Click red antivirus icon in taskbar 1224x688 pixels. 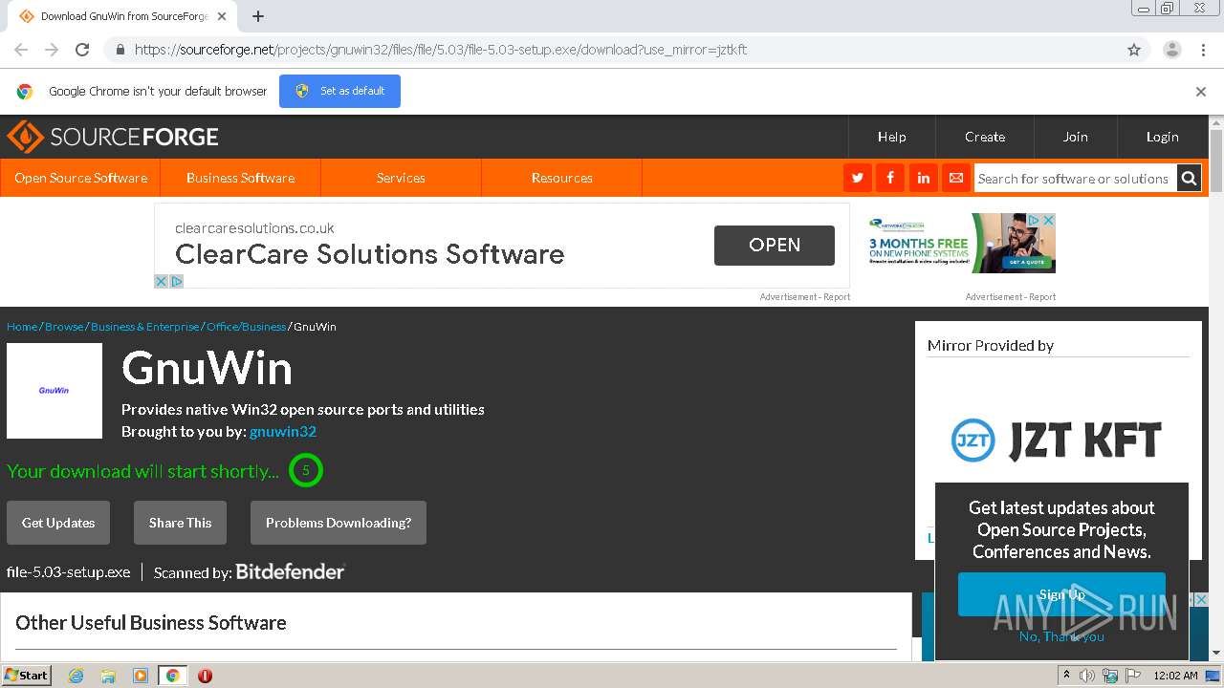[205, 676]
